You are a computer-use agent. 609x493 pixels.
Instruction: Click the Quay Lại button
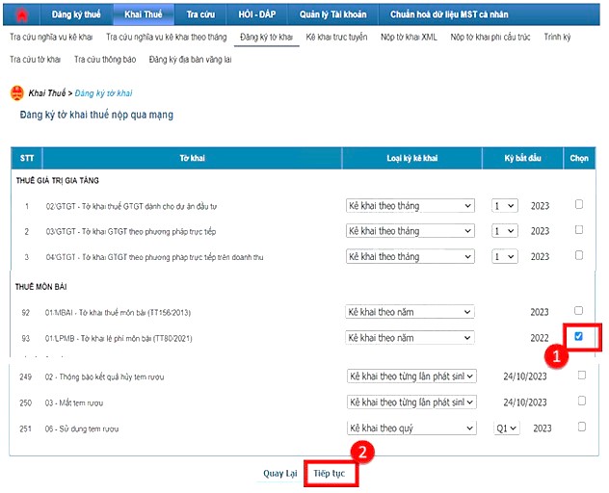(279, 474)
